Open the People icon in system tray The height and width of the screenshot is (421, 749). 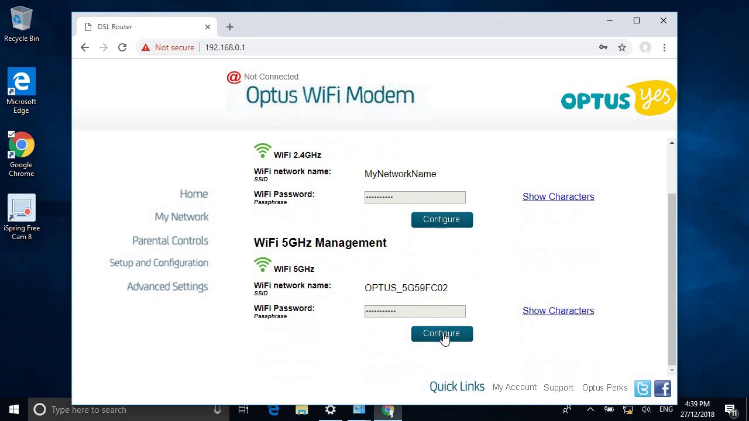pyautogui.click(x=567, y=410)
